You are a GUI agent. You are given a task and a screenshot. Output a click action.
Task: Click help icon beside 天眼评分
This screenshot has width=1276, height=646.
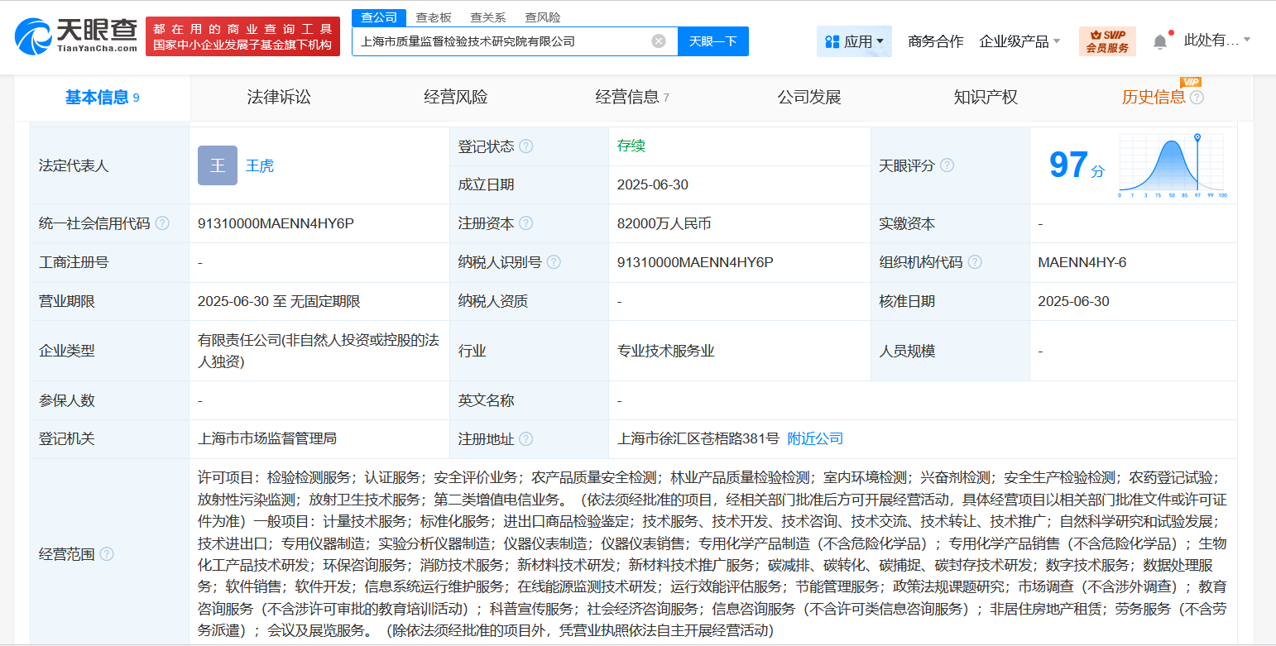(x=947, y=165)
